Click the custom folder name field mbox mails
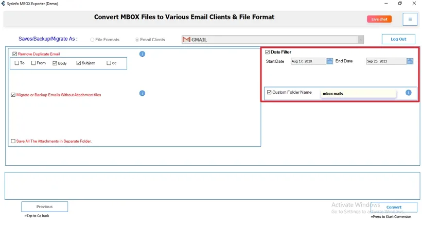This screenshot has width=422, height=225. pyautogui.click(x=359, y=94)
